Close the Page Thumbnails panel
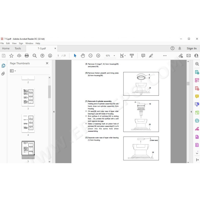The height and width of the screenshot is (200, 200). (x=47, y=63)
